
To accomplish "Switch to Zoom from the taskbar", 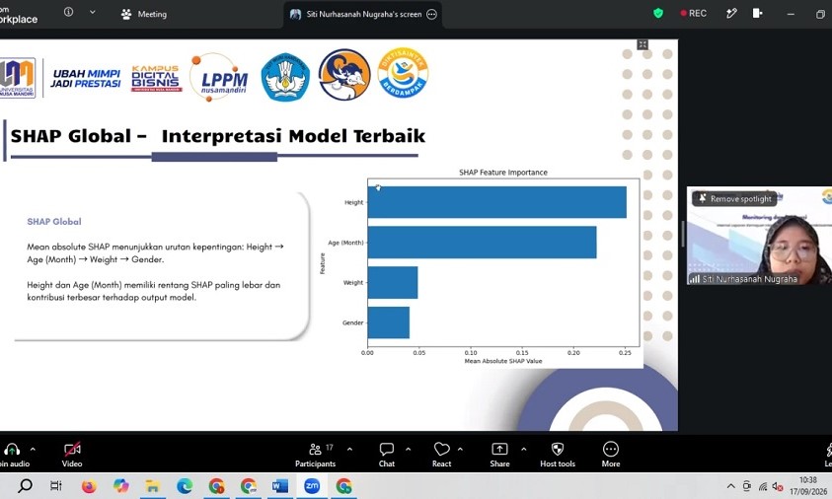I will pos(312,486).
